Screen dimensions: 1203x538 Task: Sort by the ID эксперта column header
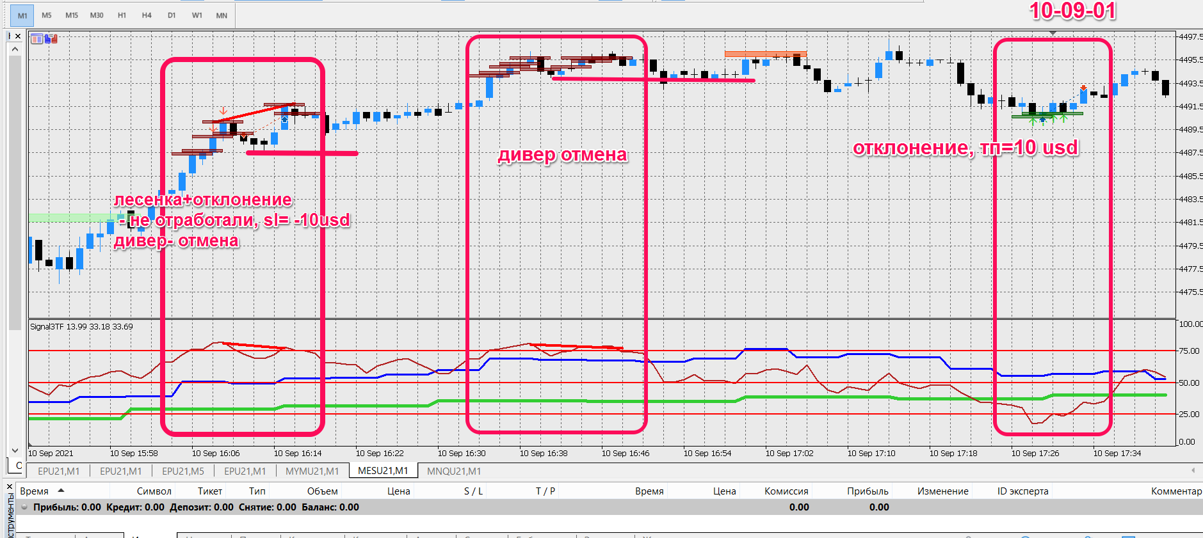tap(1023, 491)
